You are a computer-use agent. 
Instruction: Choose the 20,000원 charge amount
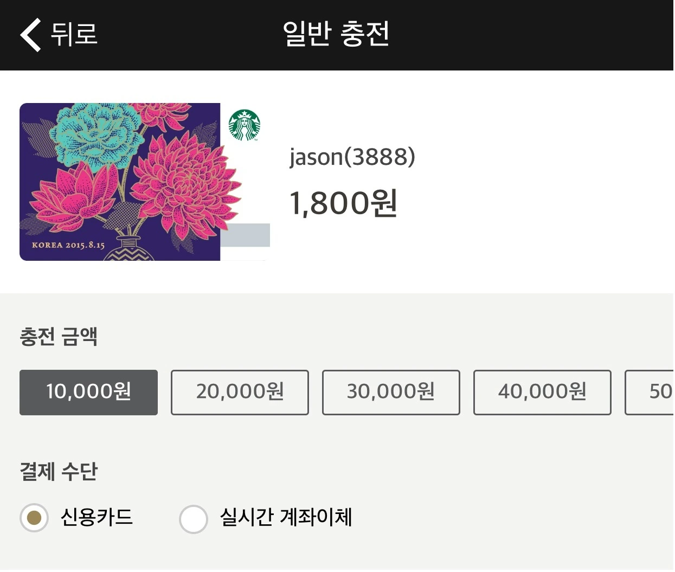[x=240, y=393]
